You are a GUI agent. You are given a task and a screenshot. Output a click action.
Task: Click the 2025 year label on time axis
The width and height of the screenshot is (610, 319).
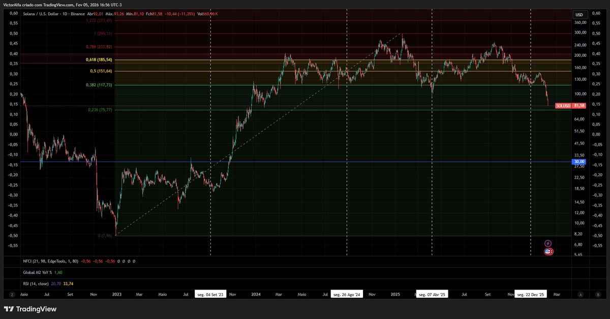click(395, 294)
